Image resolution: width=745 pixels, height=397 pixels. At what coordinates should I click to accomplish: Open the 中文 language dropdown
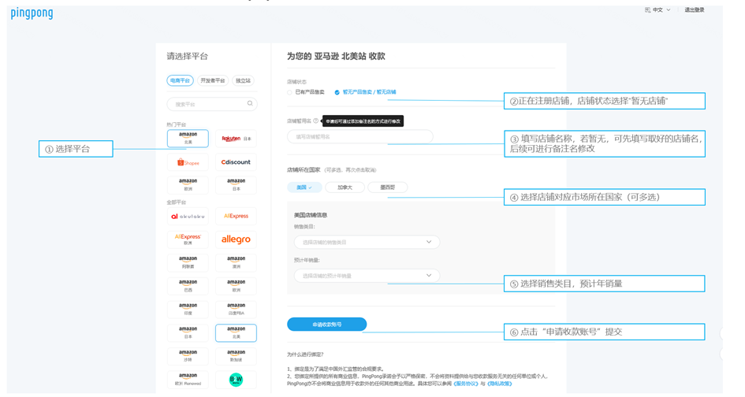click(x=661, y=9)
